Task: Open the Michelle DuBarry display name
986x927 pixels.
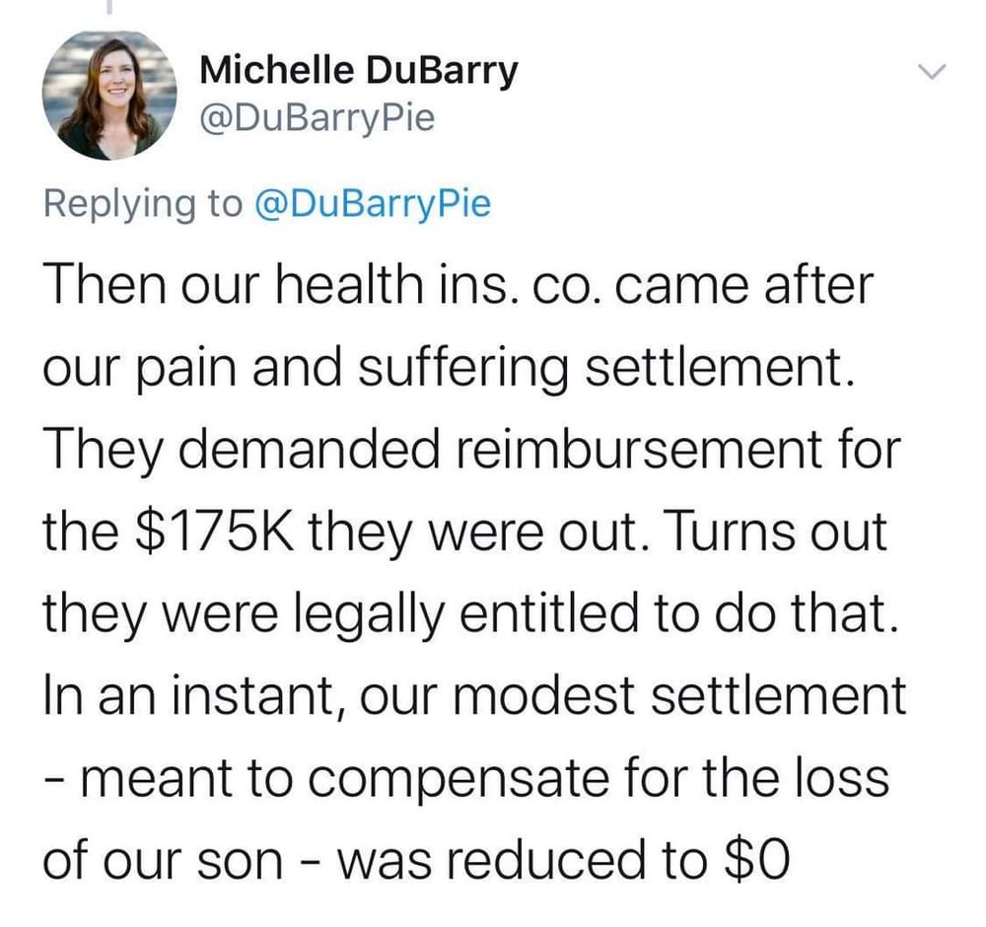Action: 358,71
